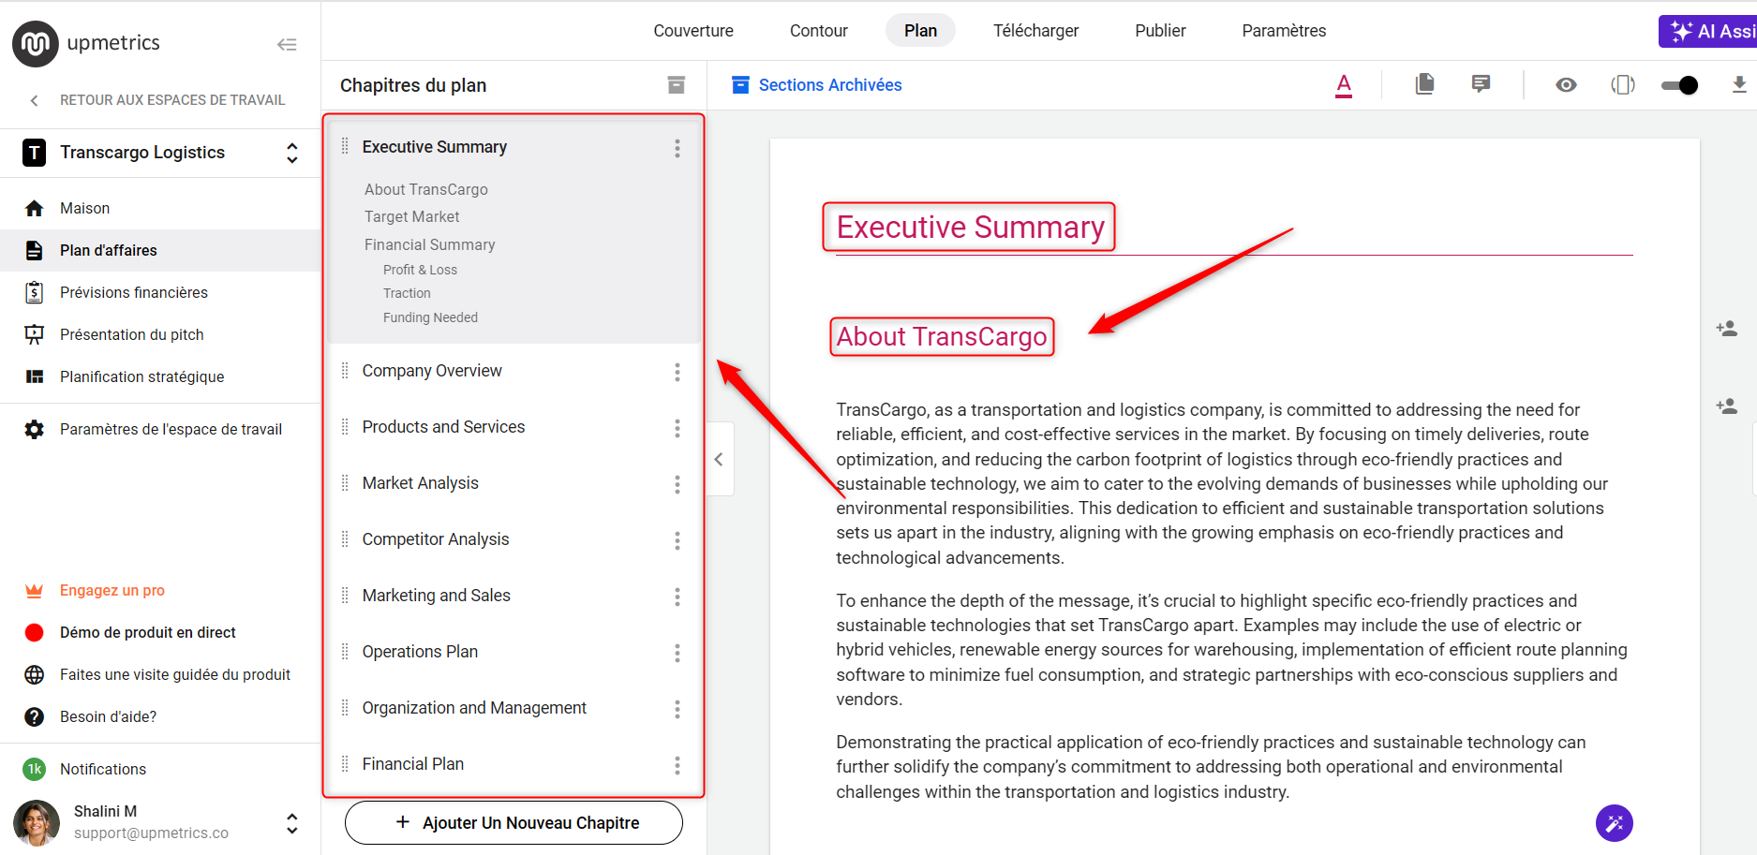Switch to the Contour tab

(x=819, y=31)
